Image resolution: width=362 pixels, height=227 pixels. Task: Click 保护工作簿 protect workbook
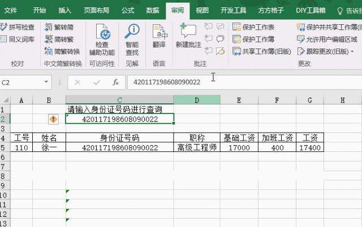(253, 39)
